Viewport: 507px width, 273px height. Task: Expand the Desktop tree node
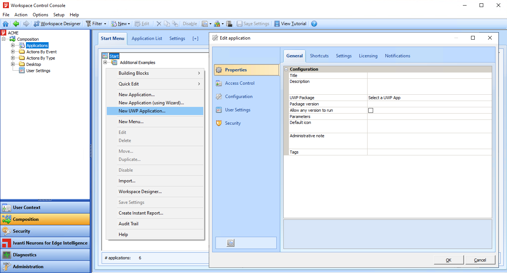(x=13, y=64)
